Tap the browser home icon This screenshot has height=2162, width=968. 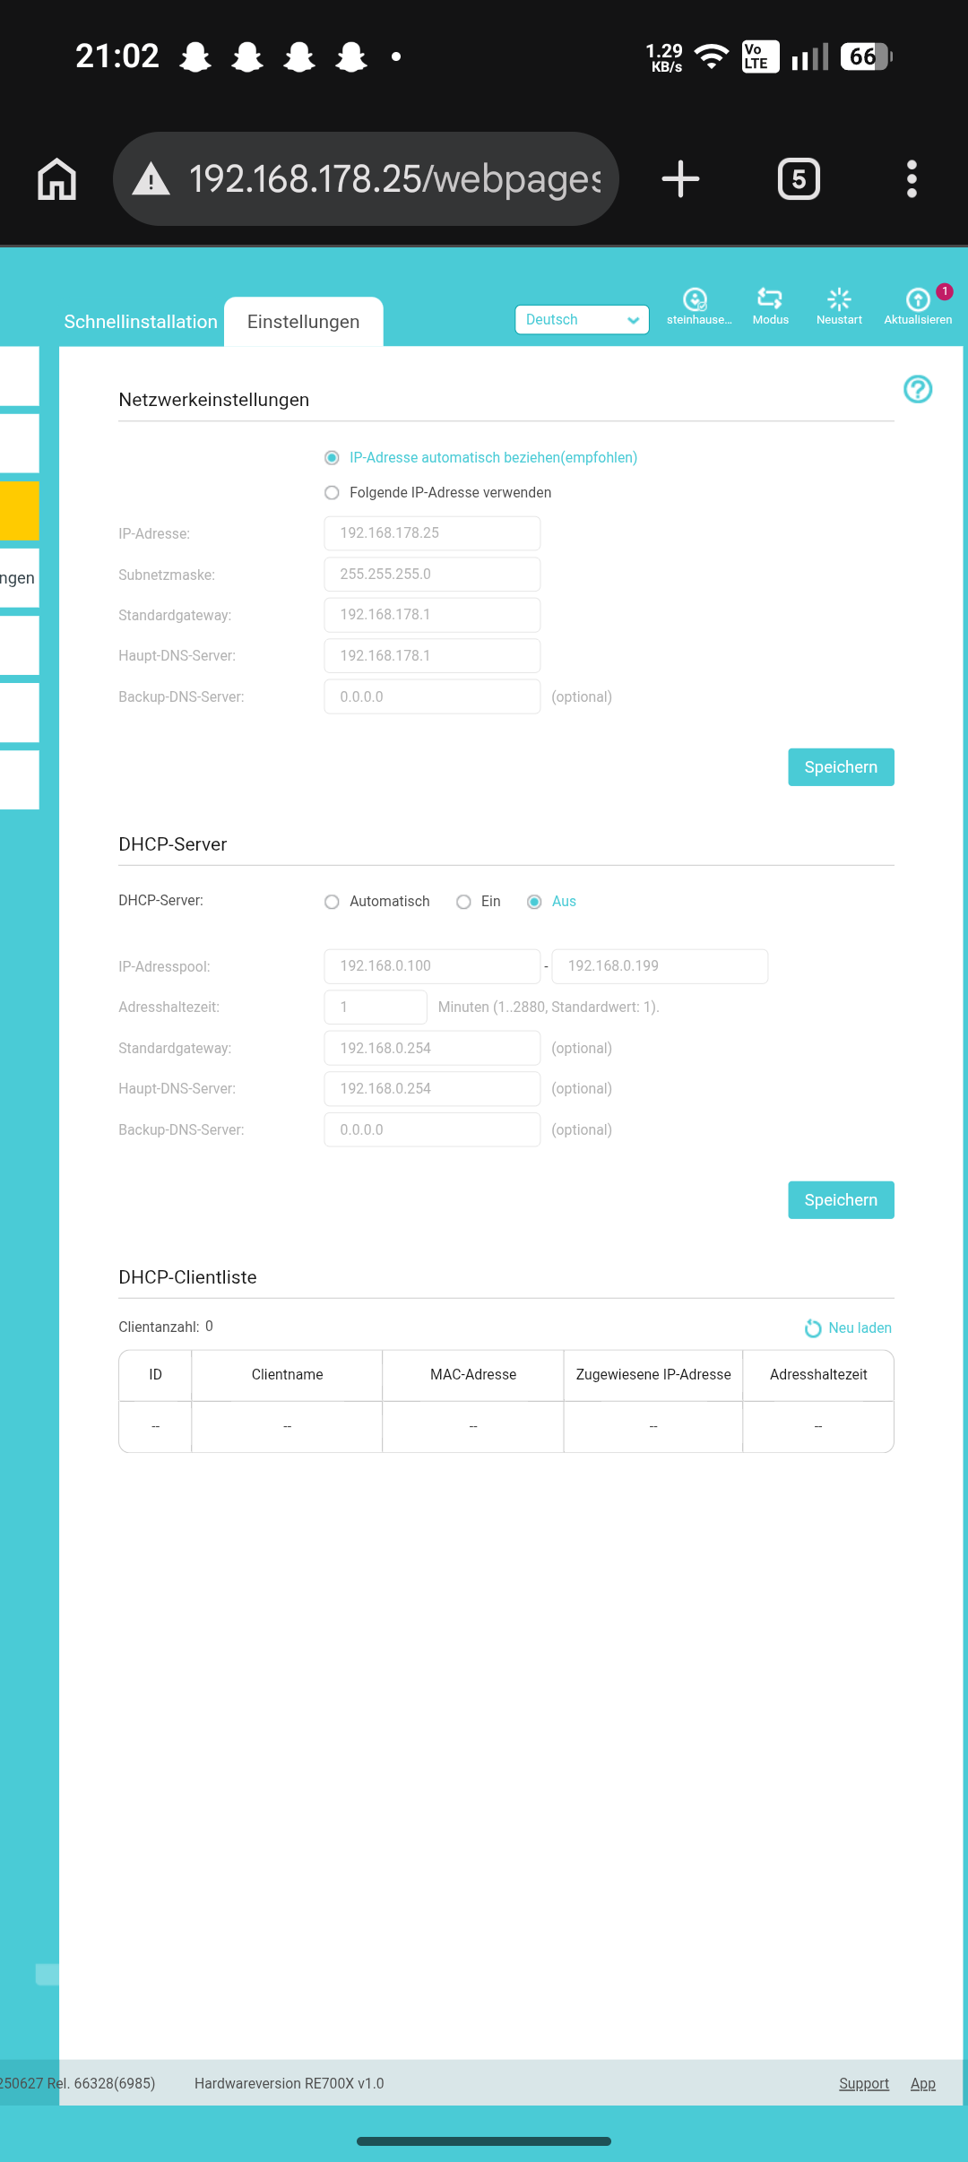(57, 178)
